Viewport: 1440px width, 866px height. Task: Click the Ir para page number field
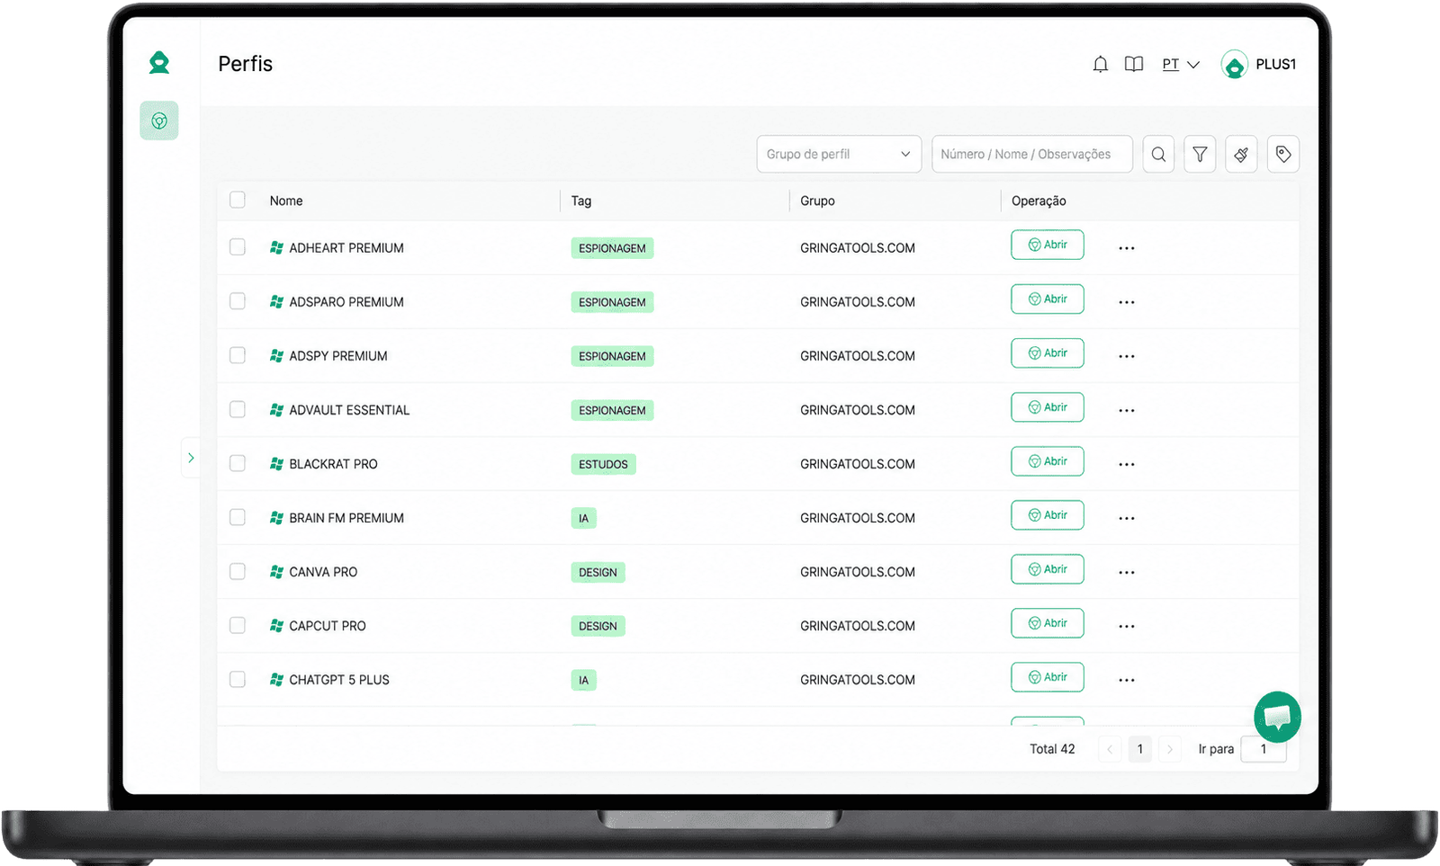1264,749
